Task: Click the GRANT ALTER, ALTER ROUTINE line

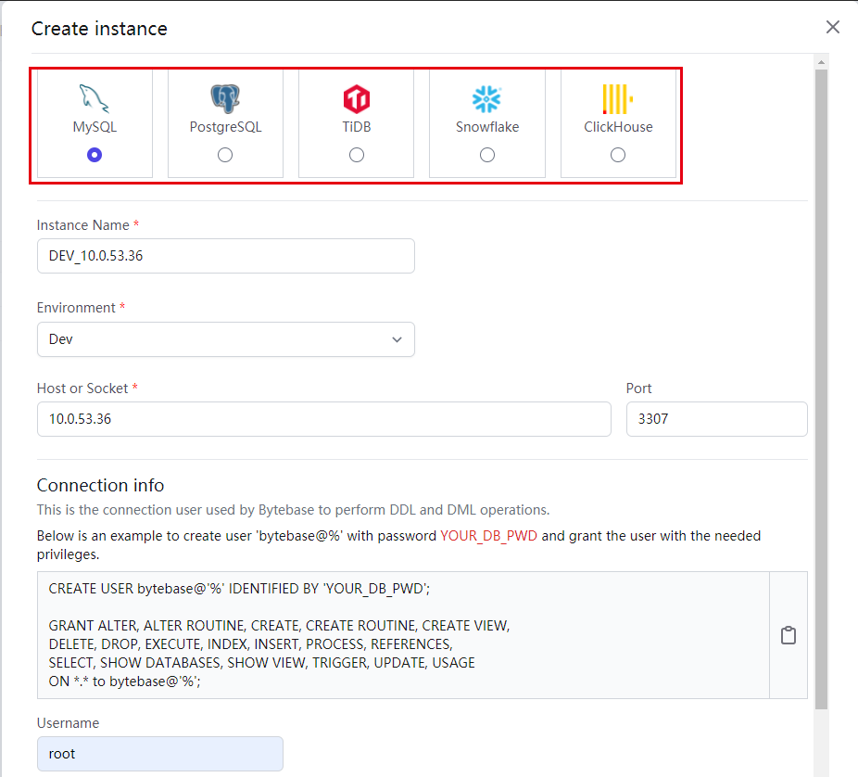Action: point(279,626)
